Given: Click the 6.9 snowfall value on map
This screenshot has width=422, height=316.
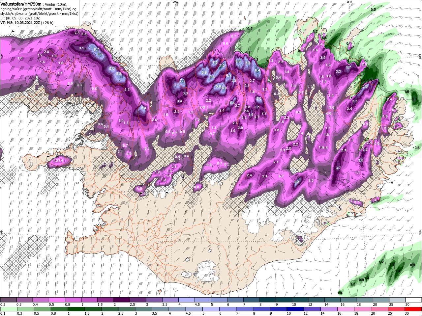Looking at the screenshot, I should point(224,88).
